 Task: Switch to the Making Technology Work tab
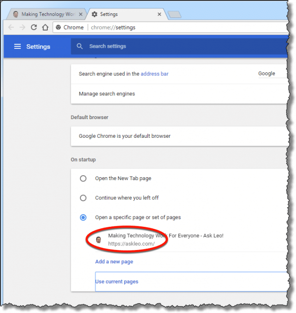pos(47,14)
